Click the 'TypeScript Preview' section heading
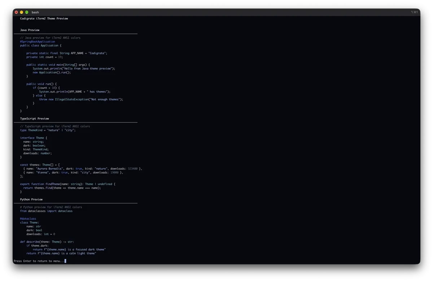 coord(35,118)
